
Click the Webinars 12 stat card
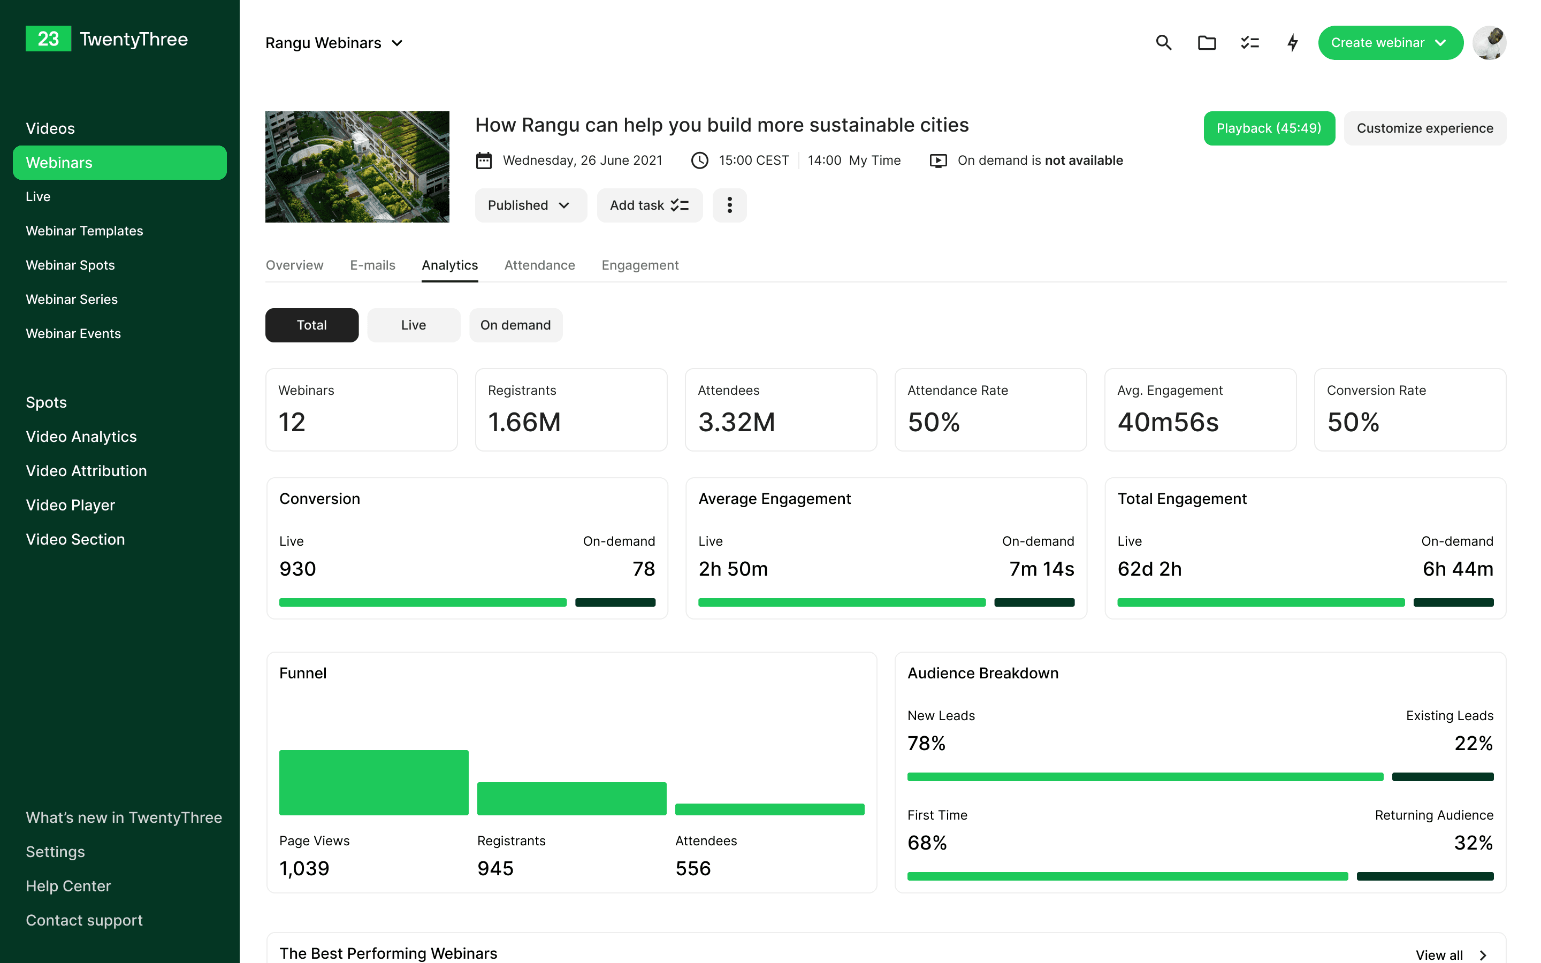(362, 409)
